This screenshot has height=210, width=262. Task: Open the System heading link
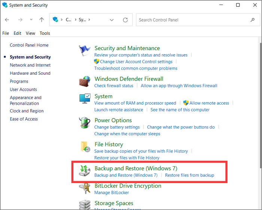coord(103,96)
